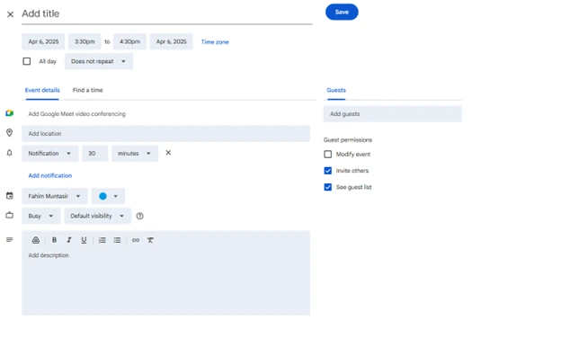The height and width of the screenshot is (338, 561).
Task: Switch to the Event details tab
Action: tap(42, 90)
